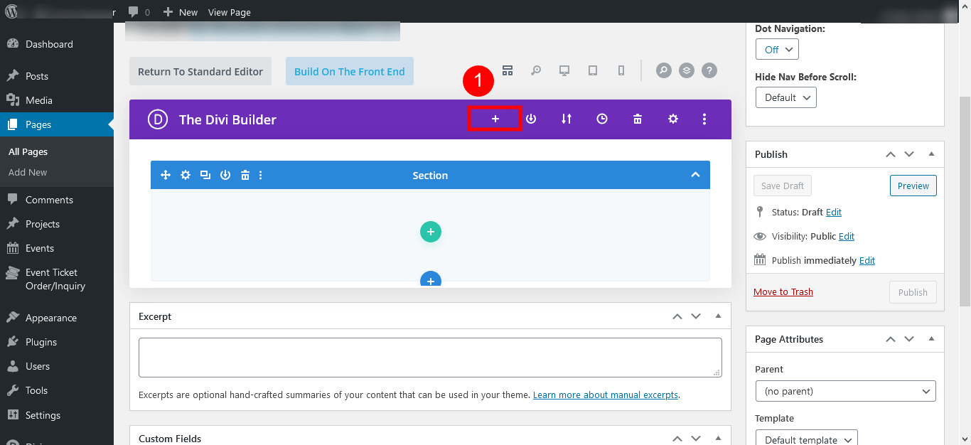Click Section move icon
Screen dimensions: 971x445
(166, 175)
